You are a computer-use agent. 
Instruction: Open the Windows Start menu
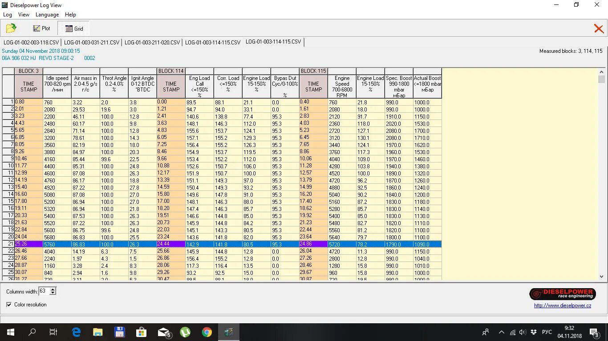pyautogui.click(x=11, y=332)
